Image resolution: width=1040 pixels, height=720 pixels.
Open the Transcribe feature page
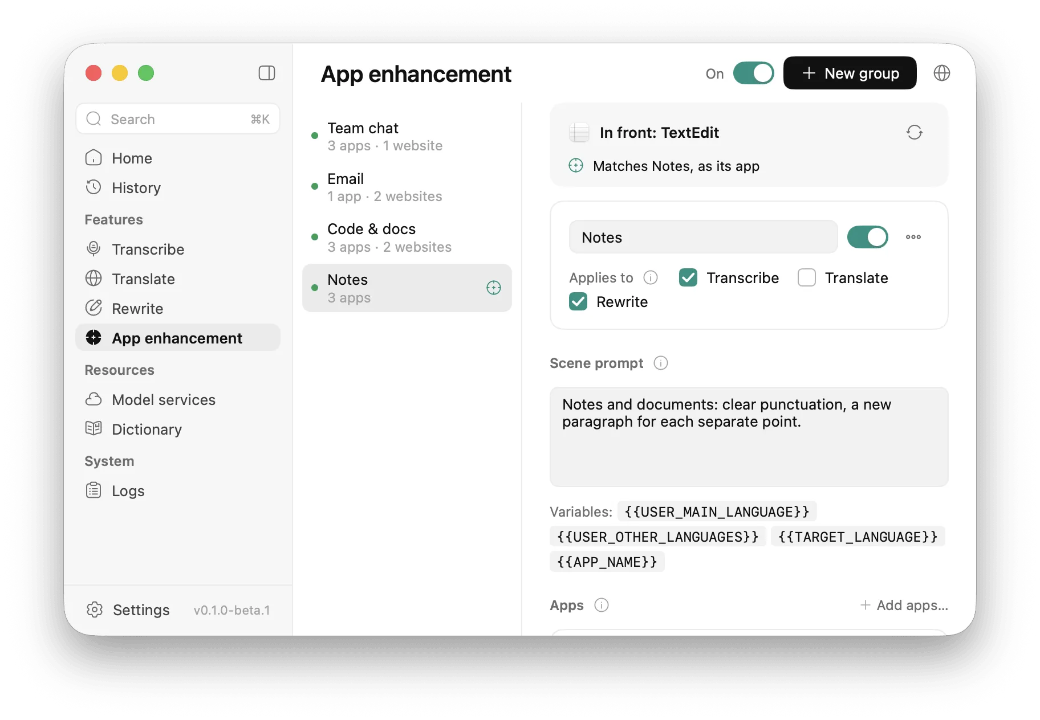(178, 249)
